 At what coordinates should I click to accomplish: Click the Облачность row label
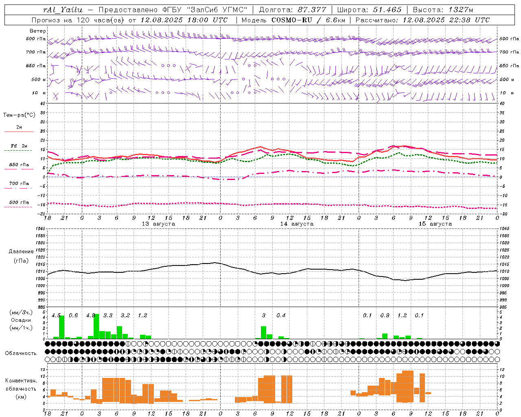pyautogui.click(x=21, y=353)
